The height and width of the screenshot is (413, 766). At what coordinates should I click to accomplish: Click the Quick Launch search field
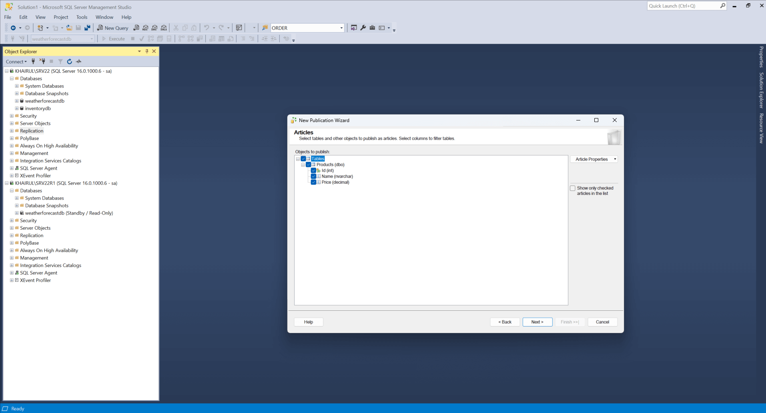(x=683, y=6)
